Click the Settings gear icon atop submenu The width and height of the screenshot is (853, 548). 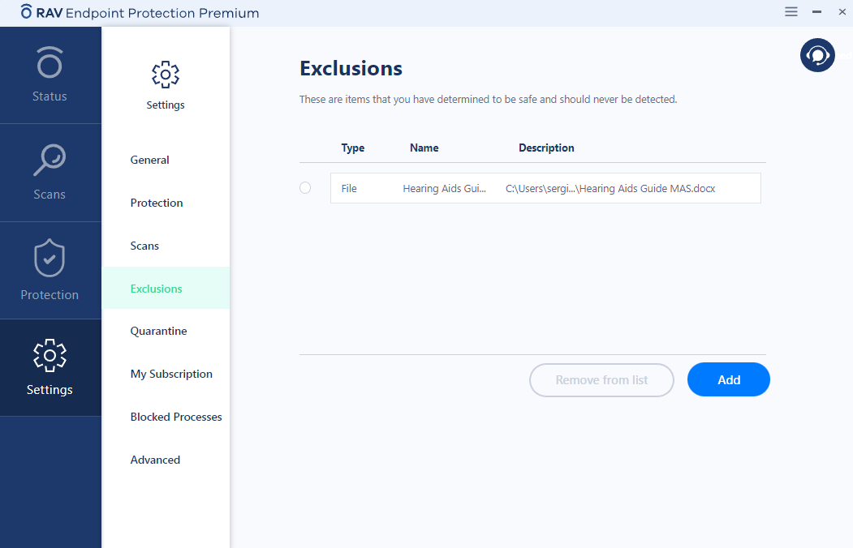click(x=166, y=75)
